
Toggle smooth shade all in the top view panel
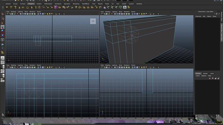click(x=40, y=14)
